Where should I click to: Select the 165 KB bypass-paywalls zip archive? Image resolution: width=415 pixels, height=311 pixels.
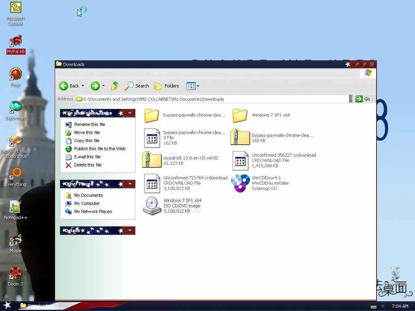pyautogui.click(x=272, y=138)
